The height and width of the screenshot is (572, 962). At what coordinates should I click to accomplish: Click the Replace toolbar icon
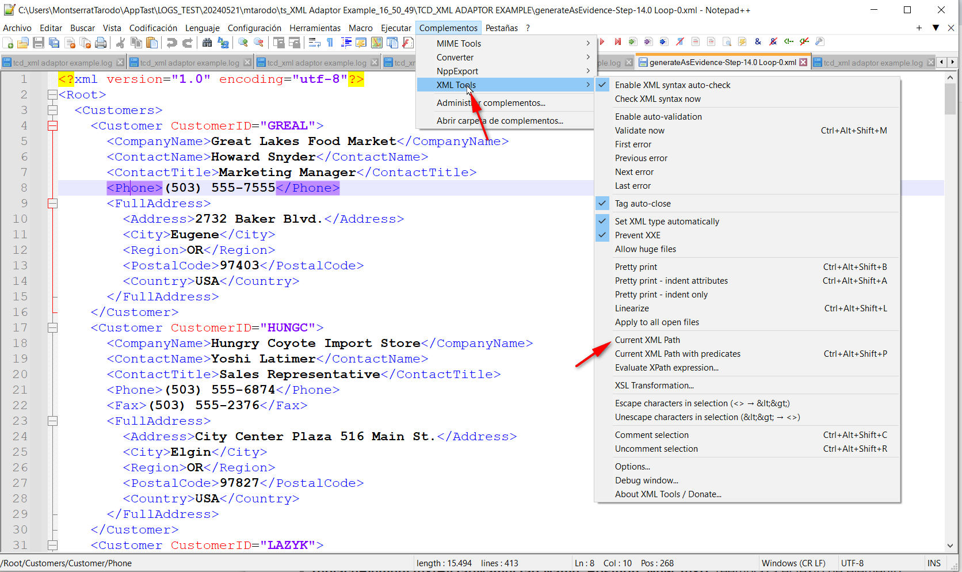click(x=223, y=42)
